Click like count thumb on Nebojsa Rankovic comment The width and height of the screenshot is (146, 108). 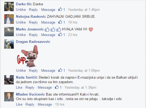pyautogui.click(x=60, y=22)
